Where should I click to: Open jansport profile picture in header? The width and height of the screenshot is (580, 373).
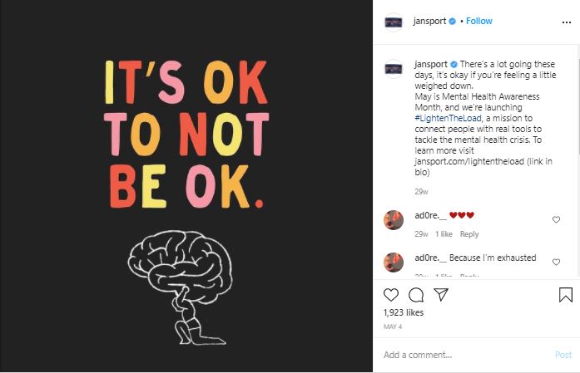pos(394,22)
